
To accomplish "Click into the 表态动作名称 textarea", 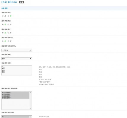I will tap(17, 71).
